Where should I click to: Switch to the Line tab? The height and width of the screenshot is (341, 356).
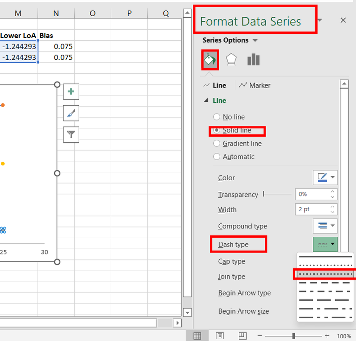tap(215, 85)
